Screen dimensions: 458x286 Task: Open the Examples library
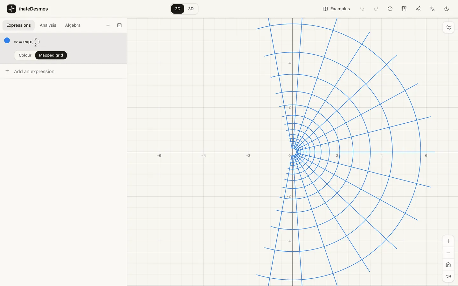click(x=336, y=9)
